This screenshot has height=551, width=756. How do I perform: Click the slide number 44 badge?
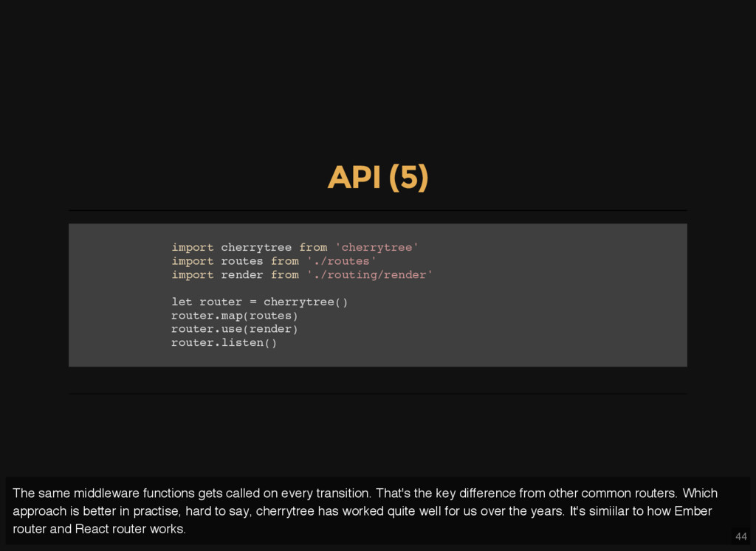(x=740, y=536)
